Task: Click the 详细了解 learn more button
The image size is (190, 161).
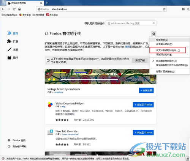Action: [x=139, y=60]
